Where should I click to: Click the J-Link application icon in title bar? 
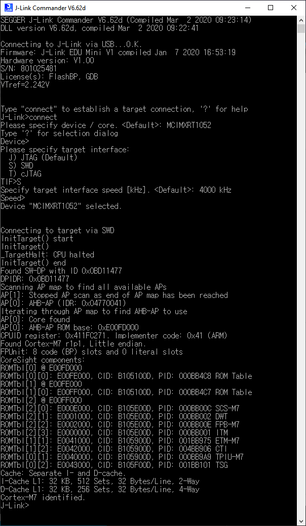coord(9,8)
